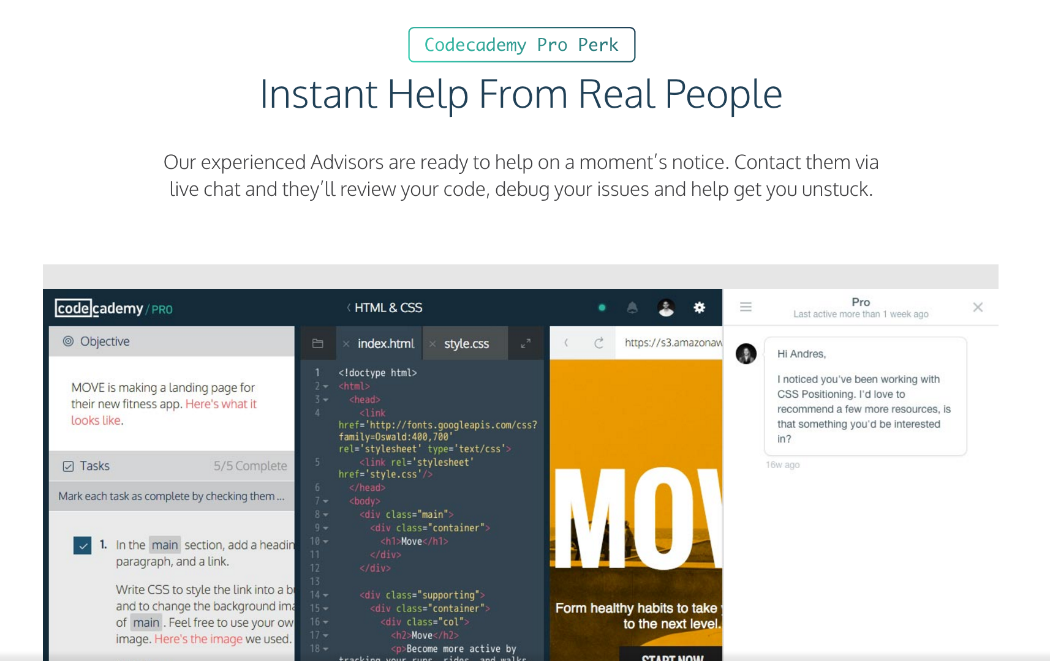This screenshot has height=661, width=1050.
Task: Click the Codecademy Pro Perk badge
Action: [x=522, y=45]
